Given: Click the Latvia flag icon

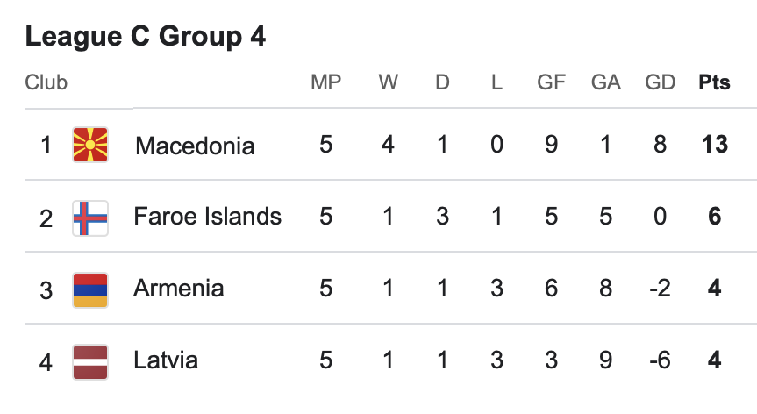Looking at the screenshot, I should coord(89,360).
